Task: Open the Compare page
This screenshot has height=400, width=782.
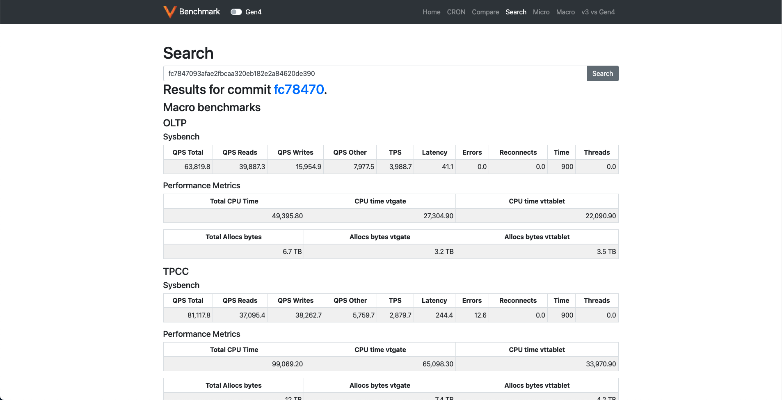Action: [x=485, y=12]
